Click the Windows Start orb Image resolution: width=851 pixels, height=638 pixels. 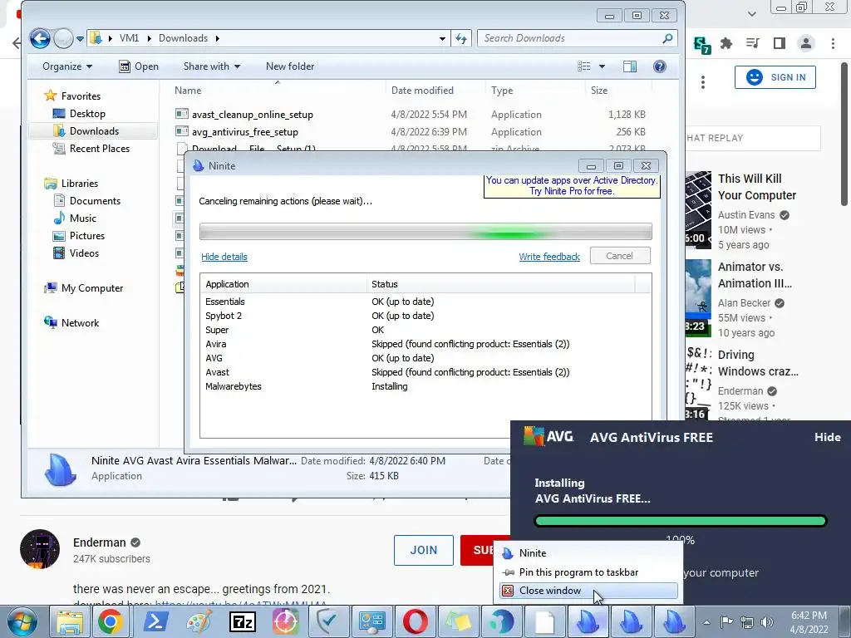click(22, 621)
